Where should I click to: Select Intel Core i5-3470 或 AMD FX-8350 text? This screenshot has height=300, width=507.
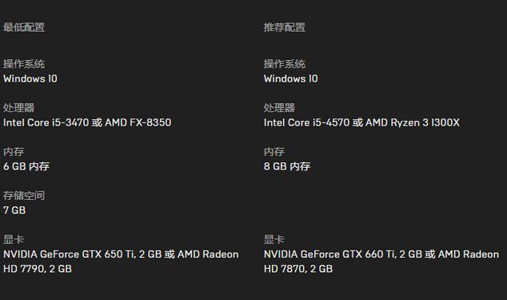click(x=87, y=122)
